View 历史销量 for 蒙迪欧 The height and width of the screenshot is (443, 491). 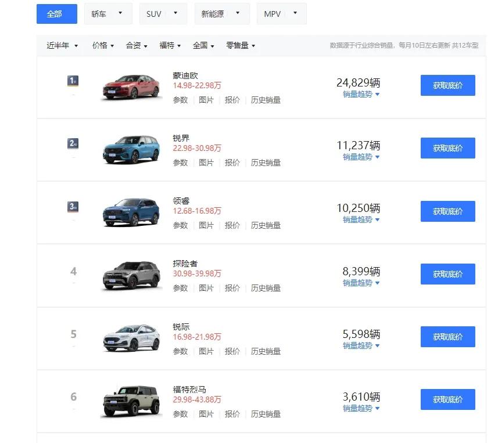266,100
